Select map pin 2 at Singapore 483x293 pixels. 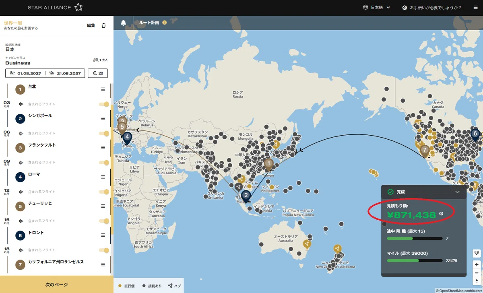click(x=246, y=196)
